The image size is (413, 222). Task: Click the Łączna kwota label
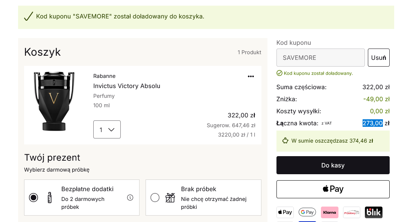click(298, 123)
